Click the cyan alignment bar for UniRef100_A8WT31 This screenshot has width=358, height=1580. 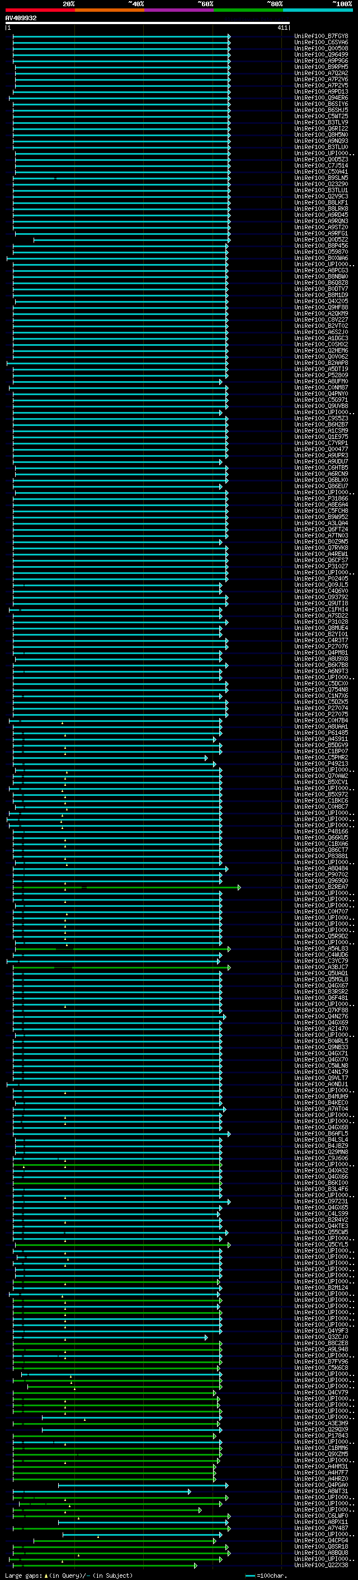tap(102, 1491)
